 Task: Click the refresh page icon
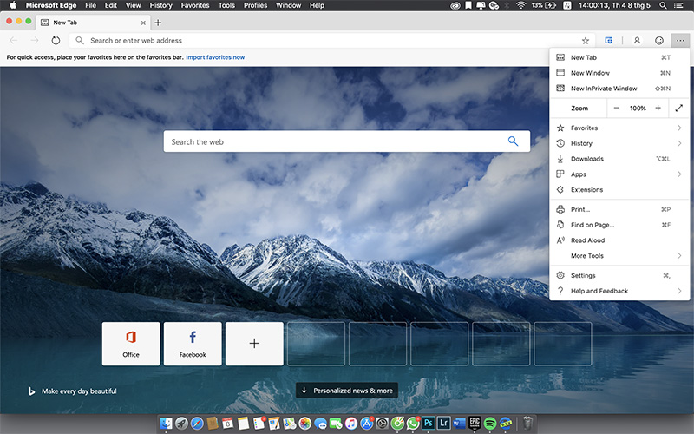click(x=56, y=40)
